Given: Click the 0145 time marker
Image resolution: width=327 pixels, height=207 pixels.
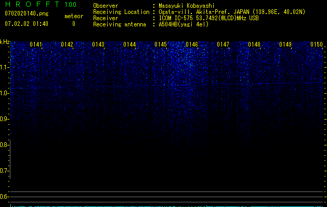Looking at the screenshot, I should tap(161, 45).
